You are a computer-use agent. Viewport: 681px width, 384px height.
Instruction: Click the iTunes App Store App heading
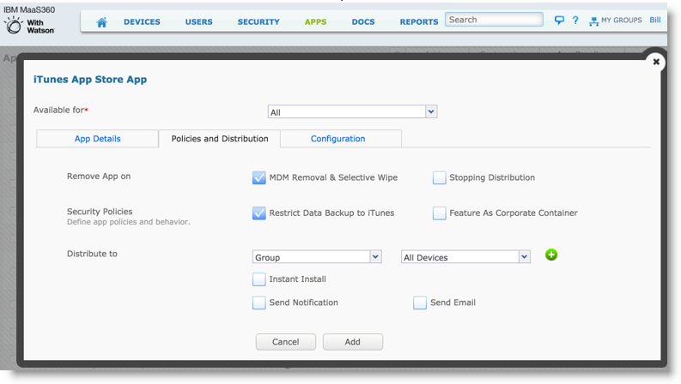(90, 80)
